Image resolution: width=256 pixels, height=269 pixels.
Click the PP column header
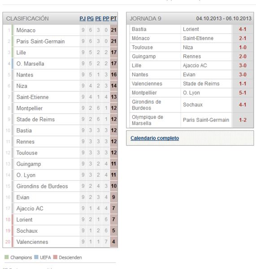[106, 18]
